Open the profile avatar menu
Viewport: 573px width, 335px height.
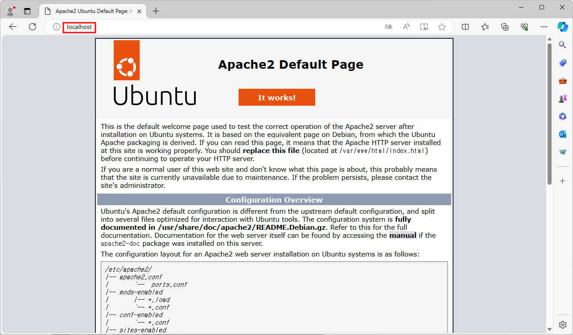pyautogui.click(x=10, y=10)
